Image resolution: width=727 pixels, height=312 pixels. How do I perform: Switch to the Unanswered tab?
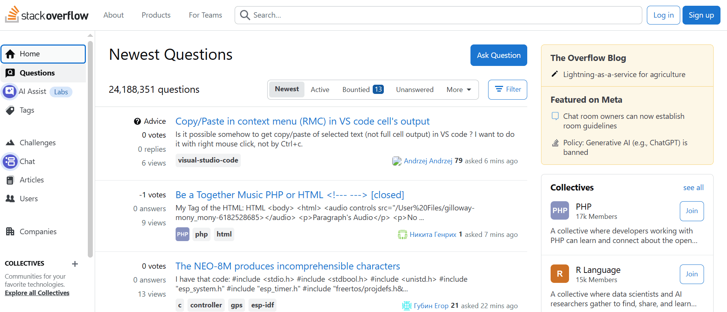[414, 90]
